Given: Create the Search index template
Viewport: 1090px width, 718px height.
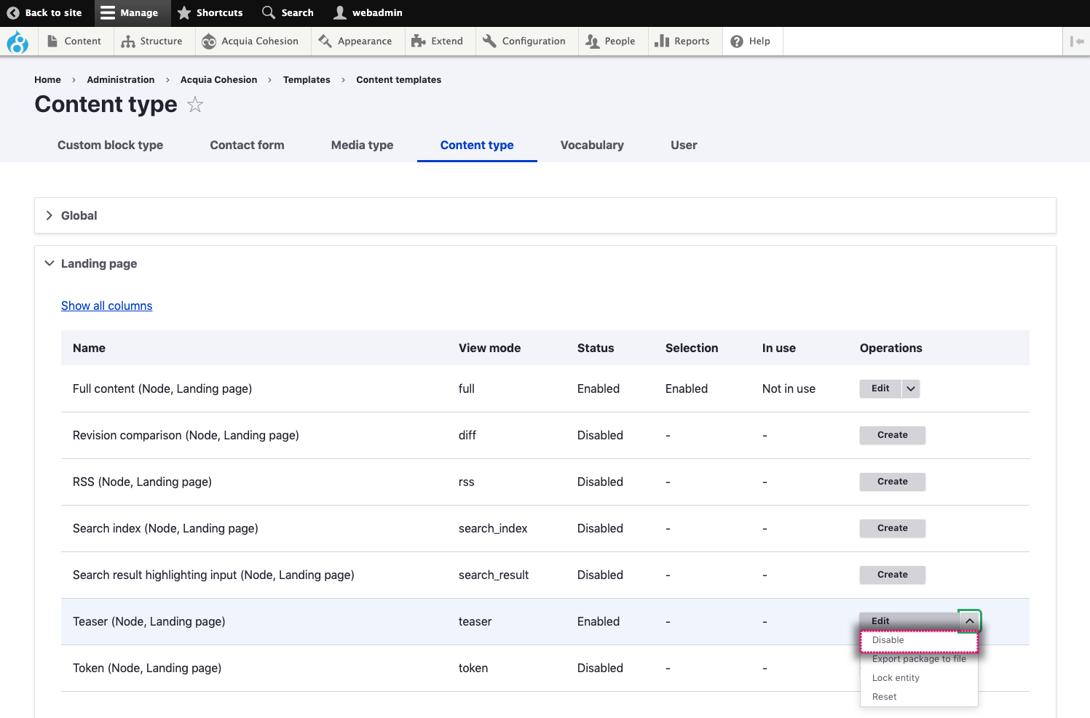Looking at the screenshot, I should click(x=893, y=528).
